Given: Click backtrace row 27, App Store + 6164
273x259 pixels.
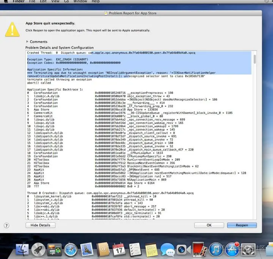Looking at the screenshot, I should (x=91, y=183).
